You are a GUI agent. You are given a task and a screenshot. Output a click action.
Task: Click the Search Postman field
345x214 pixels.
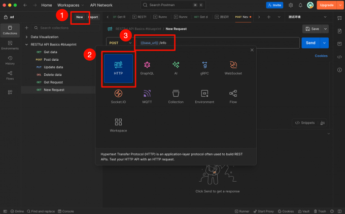tap(173, 5)
